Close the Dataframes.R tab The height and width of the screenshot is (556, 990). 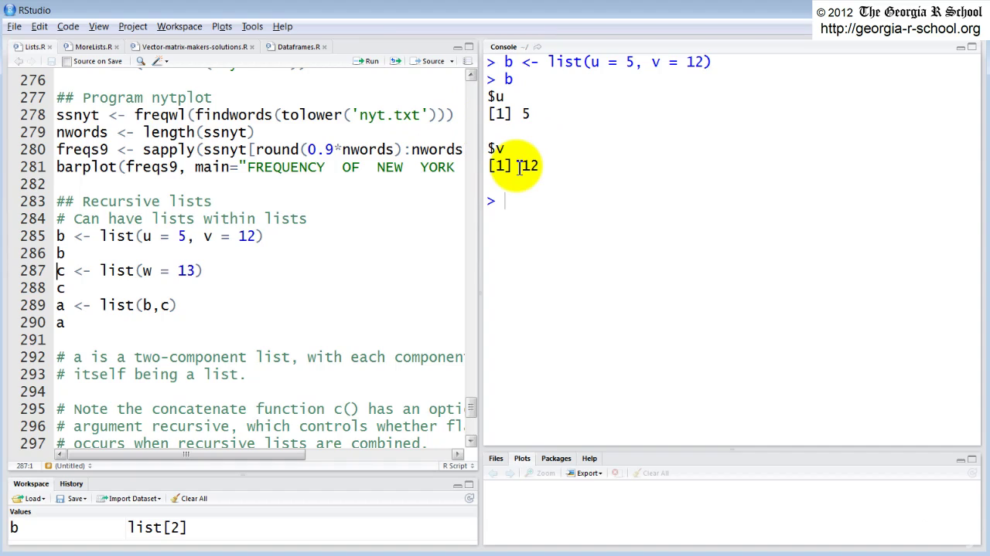324,47
